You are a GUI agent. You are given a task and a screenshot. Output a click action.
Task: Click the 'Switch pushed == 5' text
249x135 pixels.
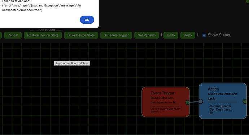163,102
